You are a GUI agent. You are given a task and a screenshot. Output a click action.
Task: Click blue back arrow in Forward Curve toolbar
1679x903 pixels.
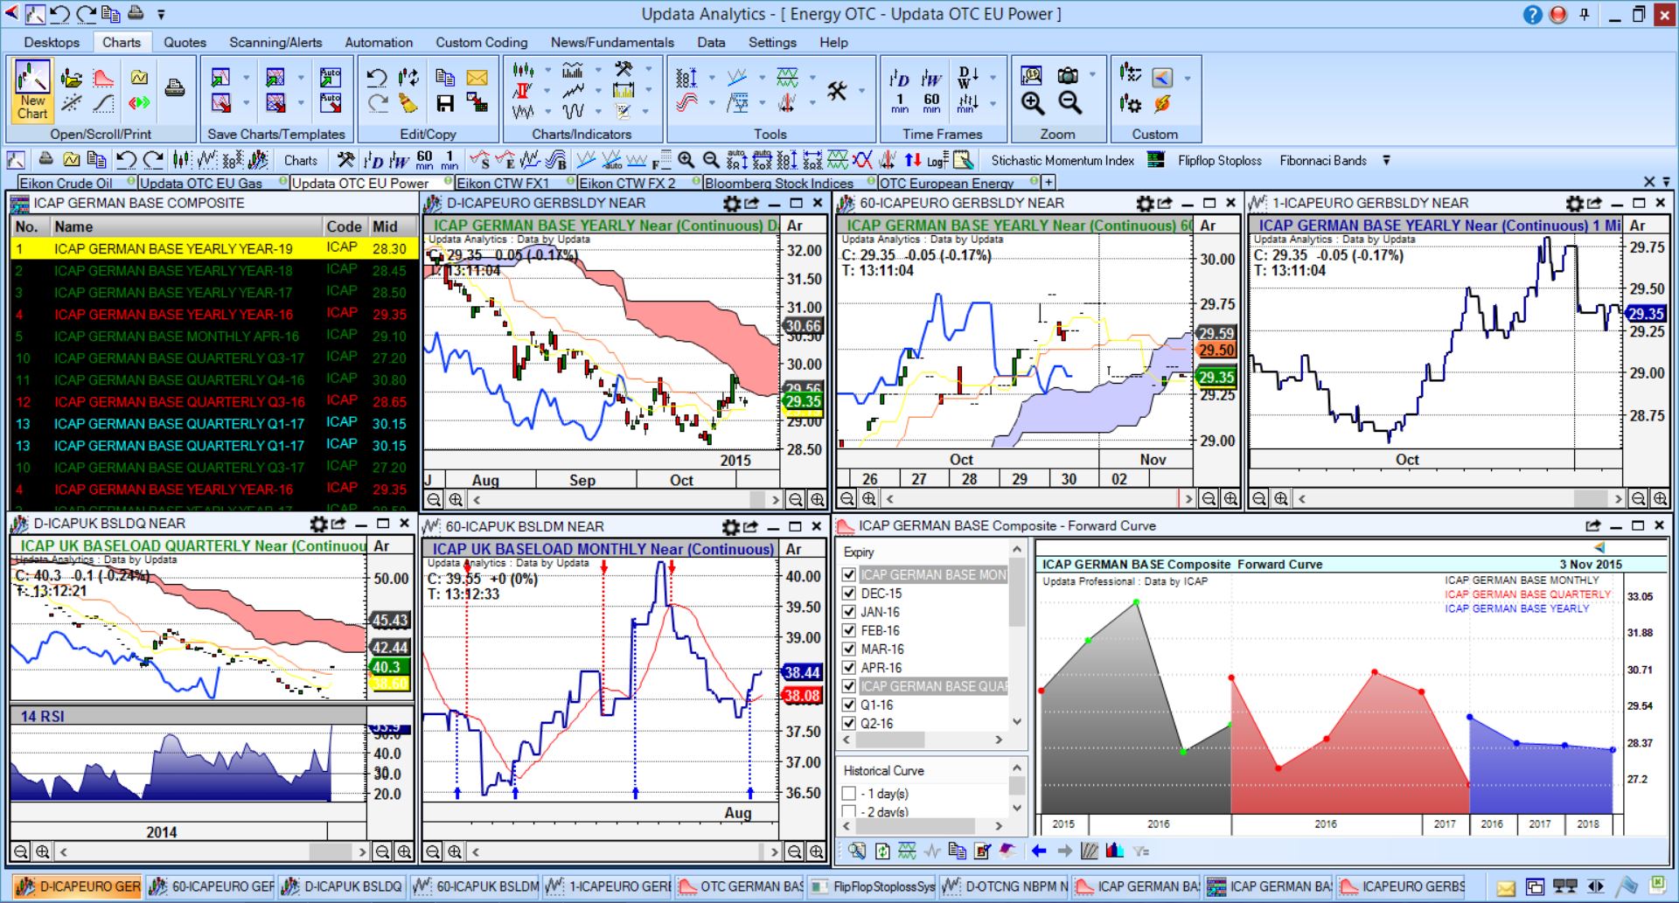click(1039, 851)
